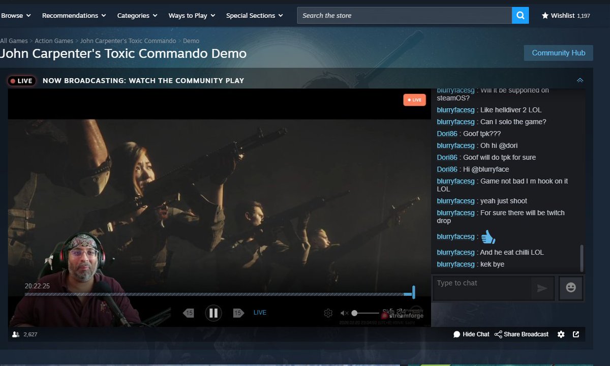This screenshot has width=610, height=366.
Task: Open John Carpenter's Toxic Commando breadcrumb link
Action: (x=128, y=41)
